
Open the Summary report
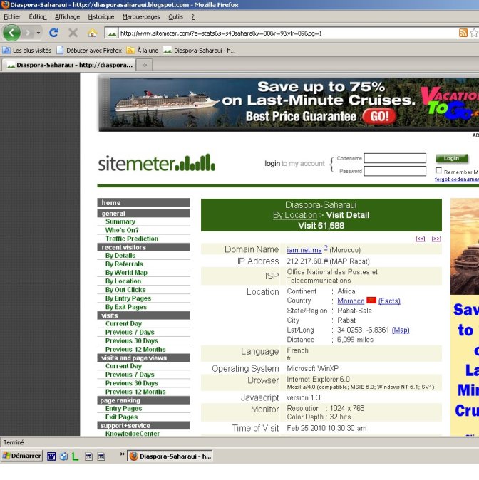pyautogui.click(x=120, y=221)
